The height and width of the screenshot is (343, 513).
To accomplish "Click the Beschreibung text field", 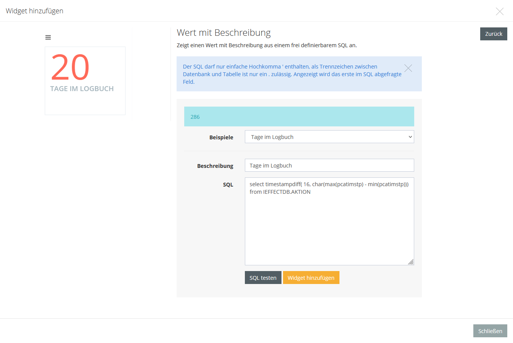I will [329, 166].
